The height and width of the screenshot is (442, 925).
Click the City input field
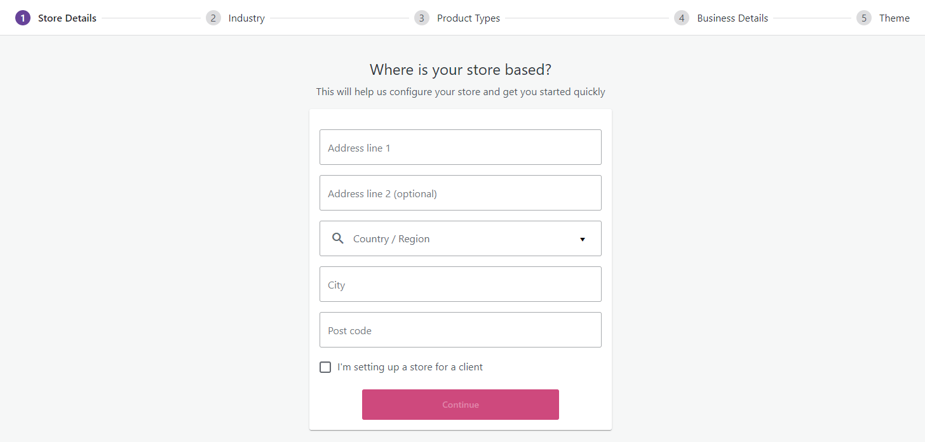click(460, 284)
